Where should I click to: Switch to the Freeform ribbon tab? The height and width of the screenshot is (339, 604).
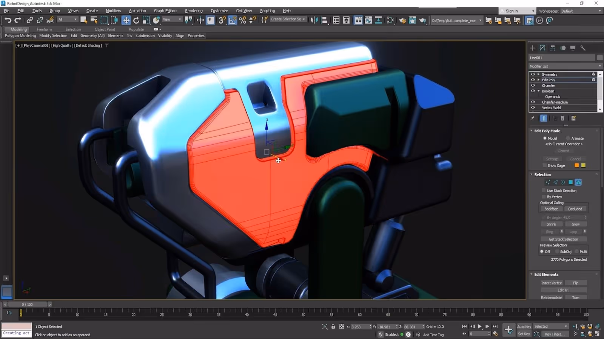click(44, 29)
